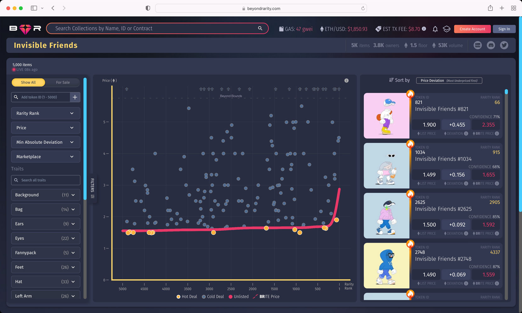522x313 pixels.
Task: Open Invisible Friends #2748 title link
Action: [x=443, y=259]
